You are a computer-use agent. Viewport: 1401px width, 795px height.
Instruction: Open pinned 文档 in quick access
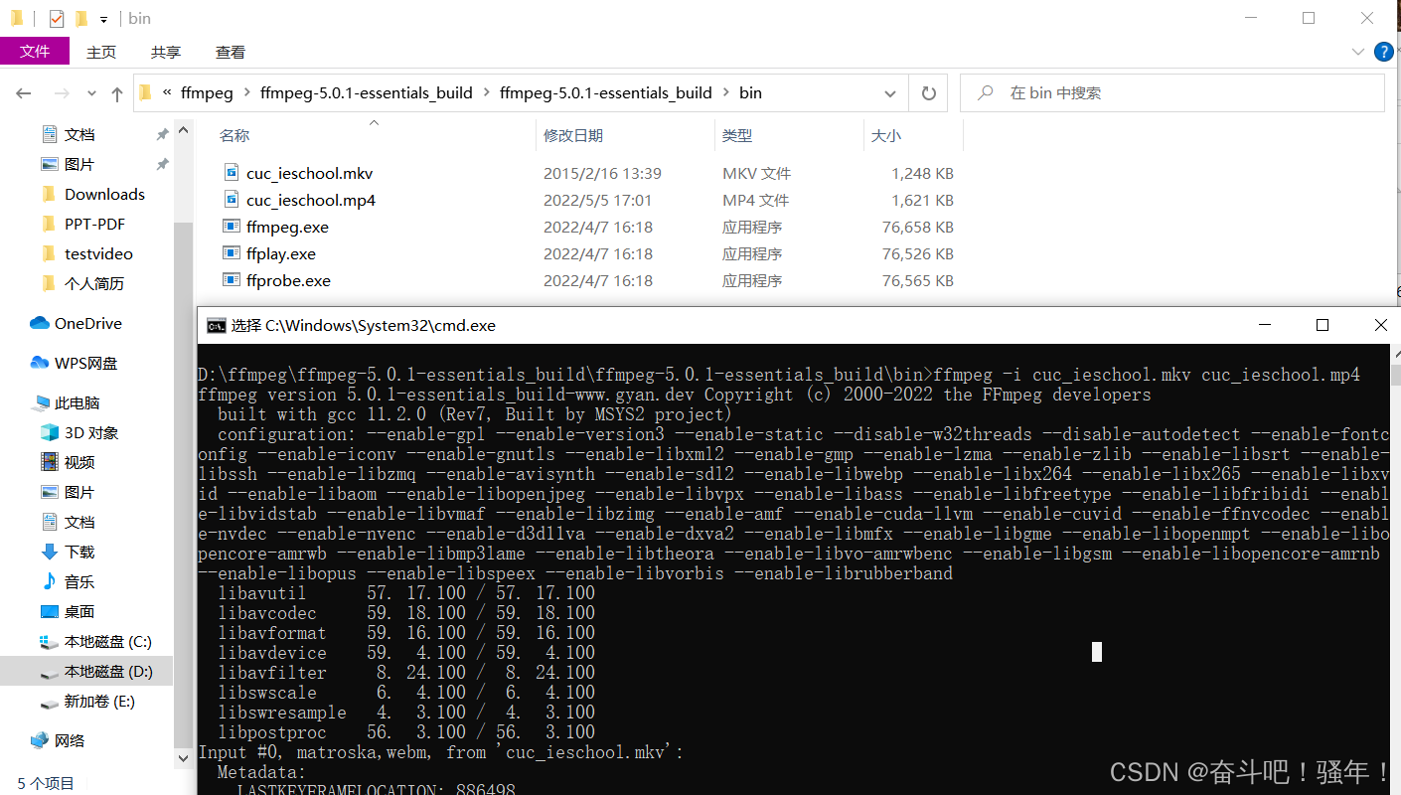point(79,134)
